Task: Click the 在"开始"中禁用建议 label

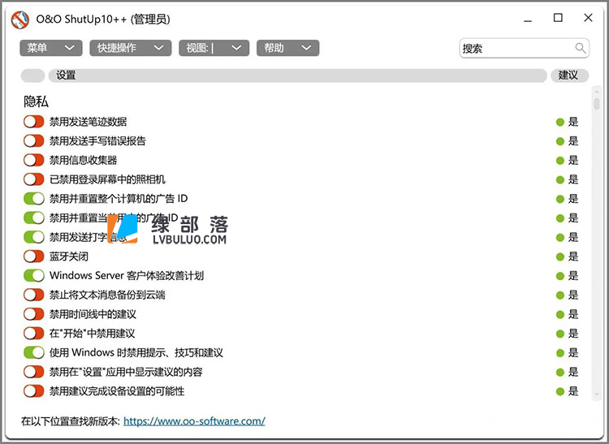Action: (x=92, y=334)
